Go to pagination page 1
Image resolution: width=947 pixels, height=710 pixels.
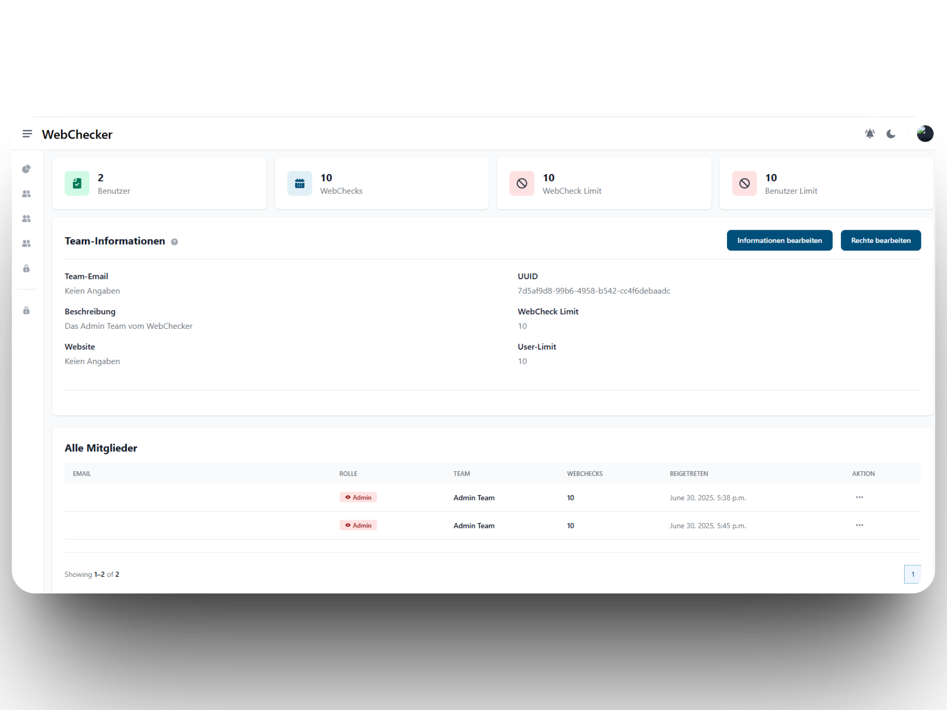912,574
